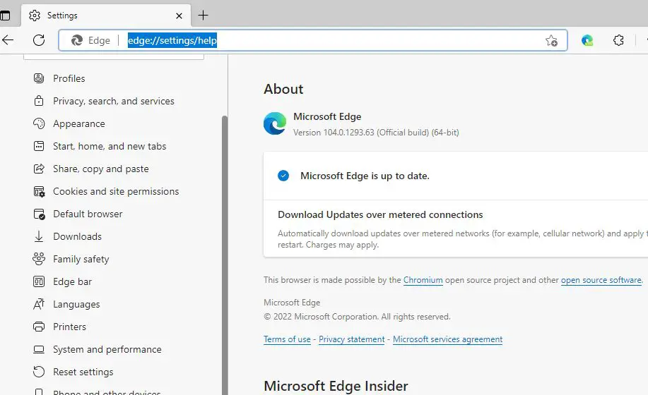Click the Profiles sidebar icon
The image size is (648, 395).
[39, 78]
